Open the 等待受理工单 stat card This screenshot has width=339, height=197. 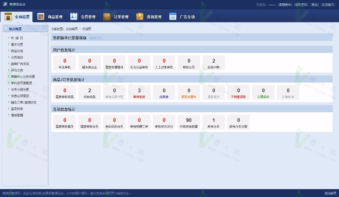click(x=139, y=122)
